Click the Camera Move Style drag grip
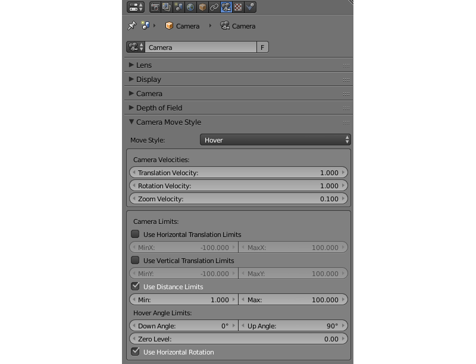This screenshot has width=476, height=364. coord(346,122)
